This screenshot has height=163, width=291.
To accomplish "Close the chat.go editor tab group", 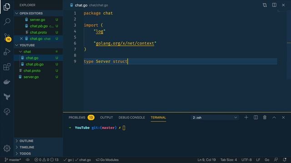I will (283, 5).
